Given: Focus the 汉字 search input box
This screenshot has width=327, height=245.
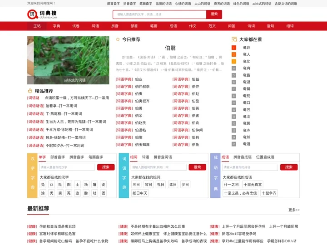Looking at the screenshot, I should point(67,167).
